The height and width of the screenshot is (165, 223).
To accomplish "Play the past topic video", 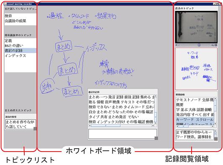I will tap(176, 45).
